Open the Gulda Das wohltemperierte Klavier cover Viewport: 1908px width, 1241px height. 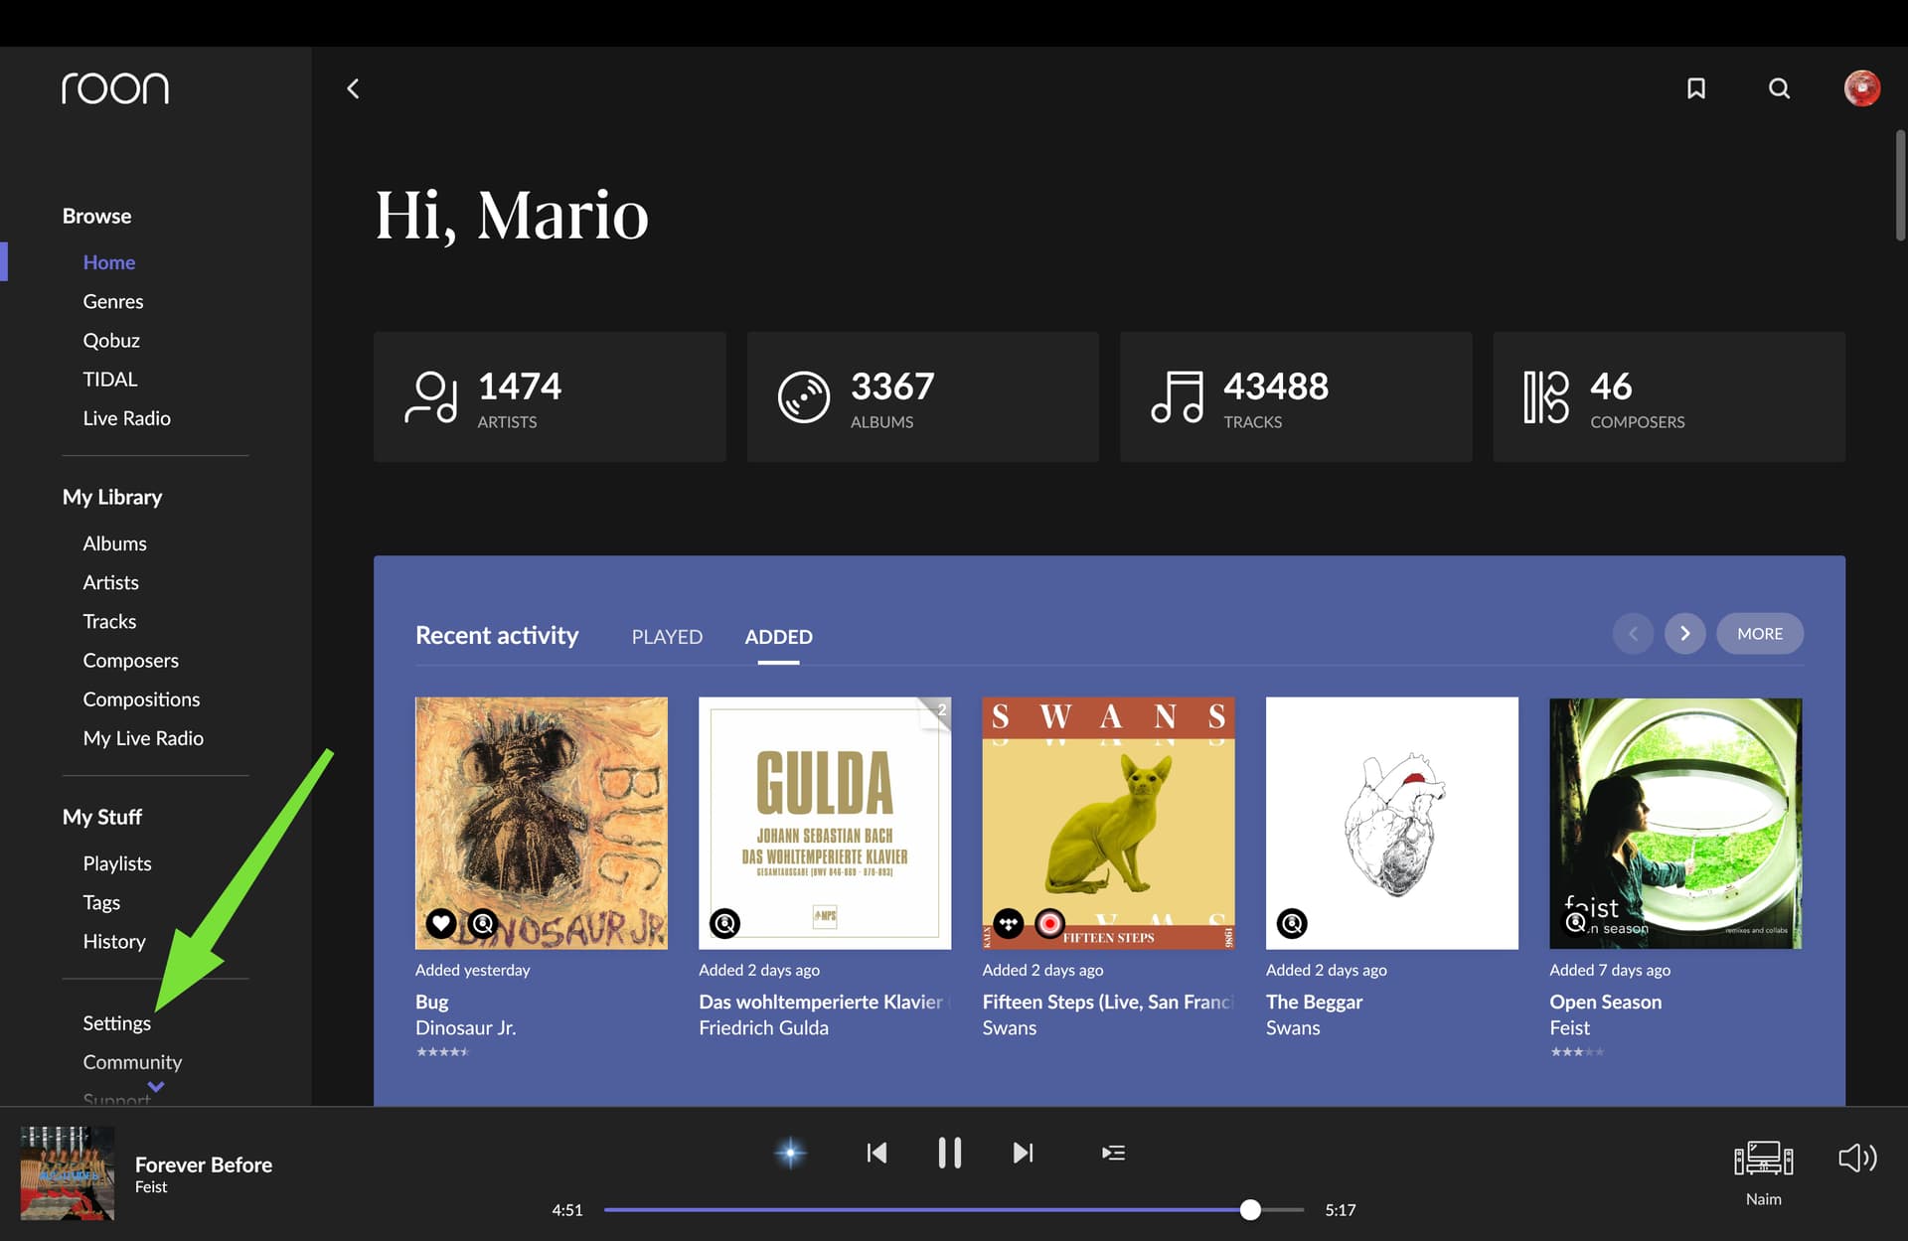pos(825,823)
